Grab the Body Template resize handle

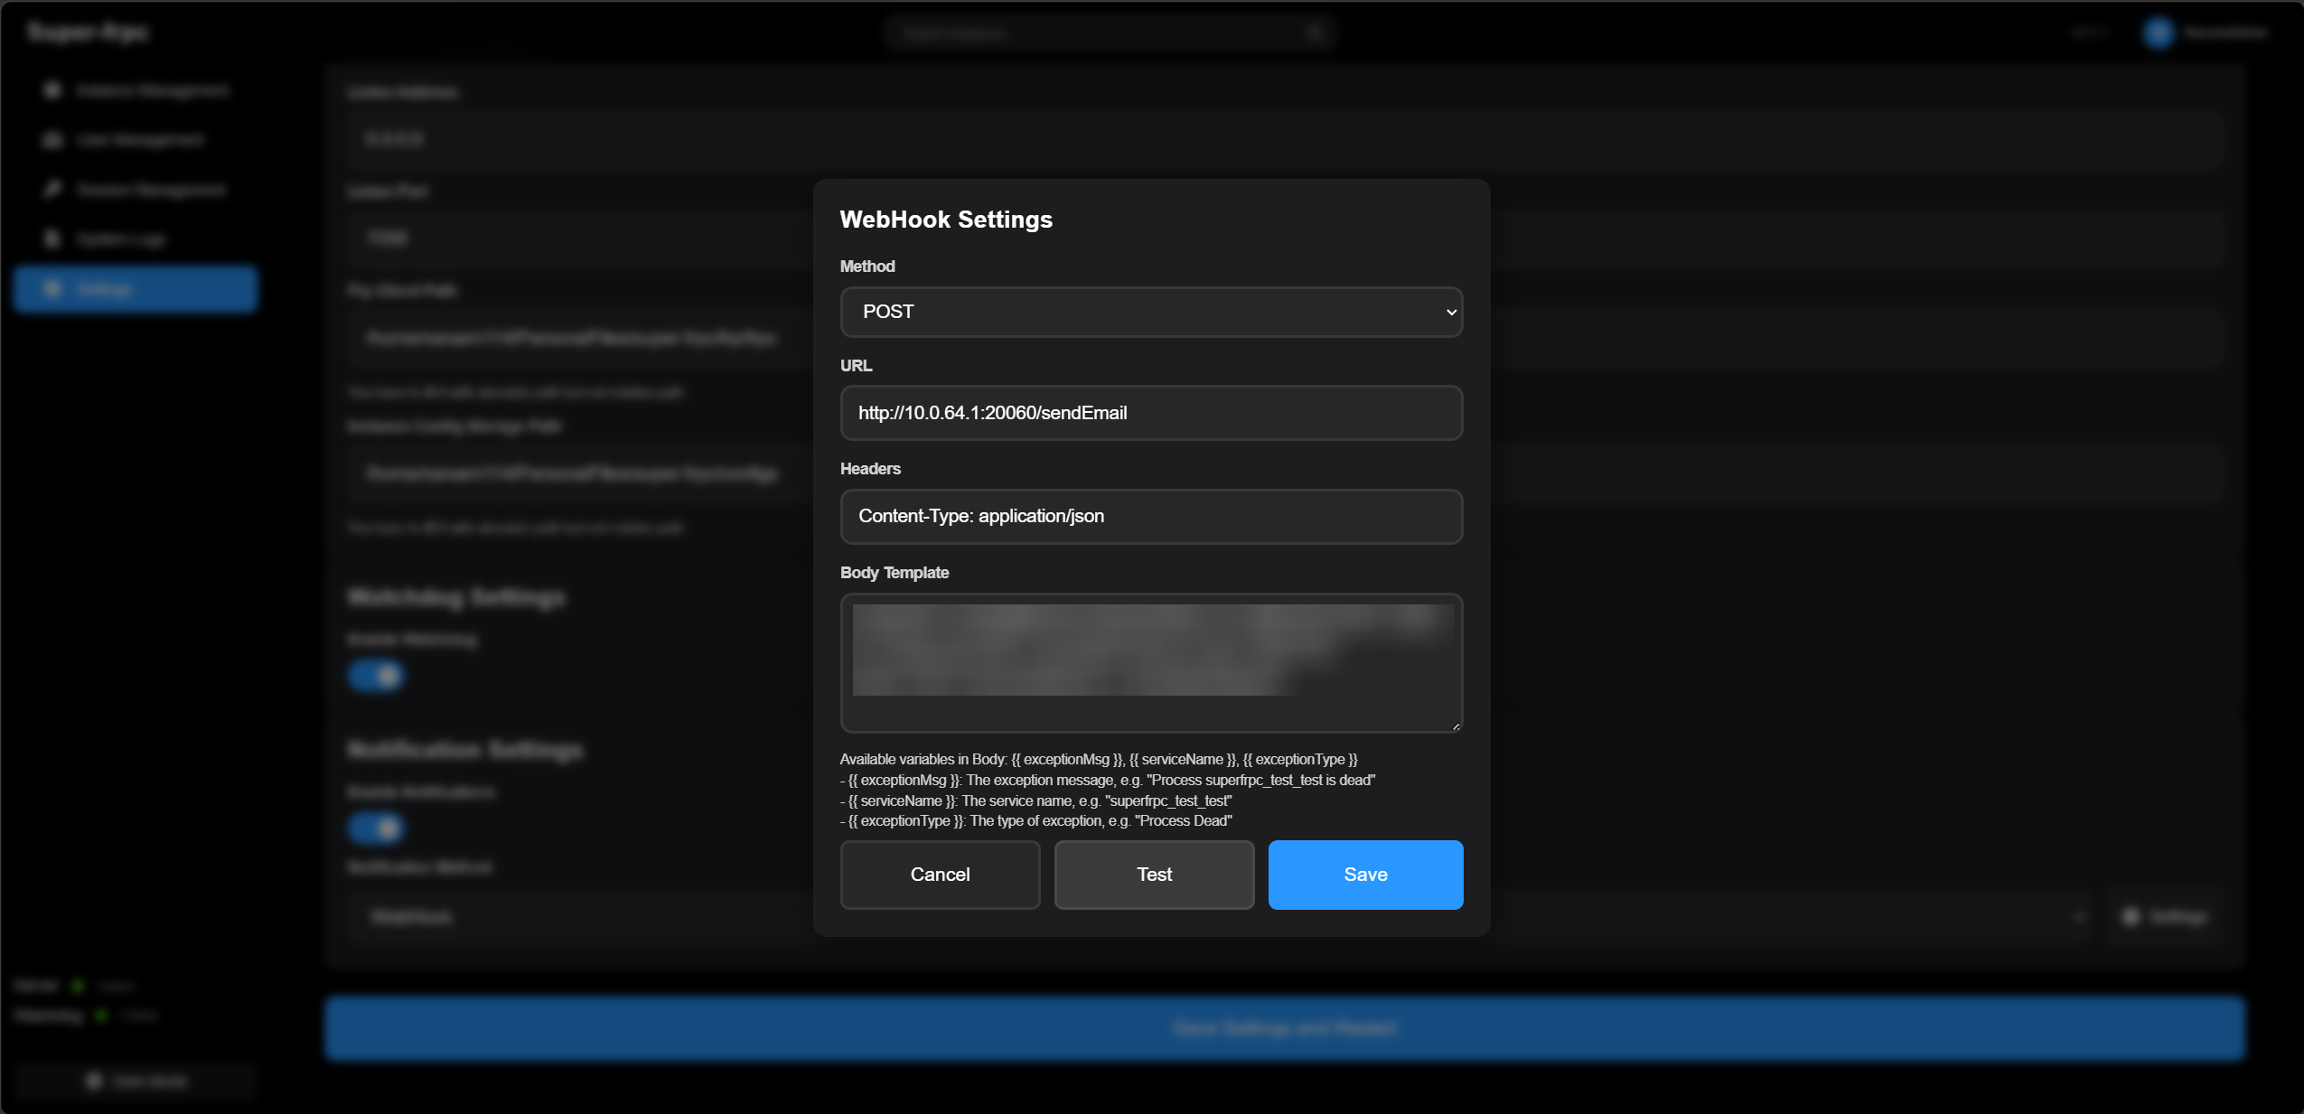pos(1455,725)
